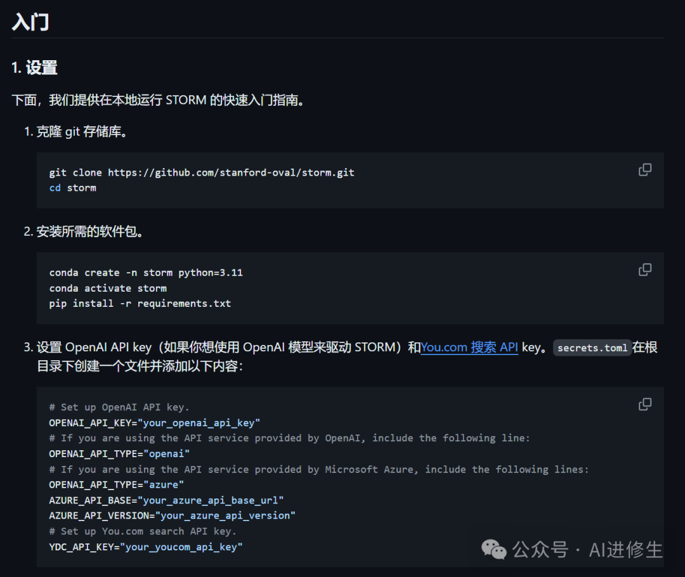Click the 'pip install -r requirements.txt' line
The height and width of the screenshot is (577, 685).
tap(140, 304)
